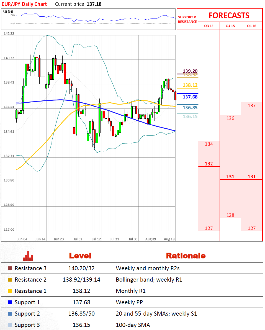Image resolution: width=265 pixels, height=330 pixels.
Task: Click the 139.20 resistance level label
Action: click(190, 71)
